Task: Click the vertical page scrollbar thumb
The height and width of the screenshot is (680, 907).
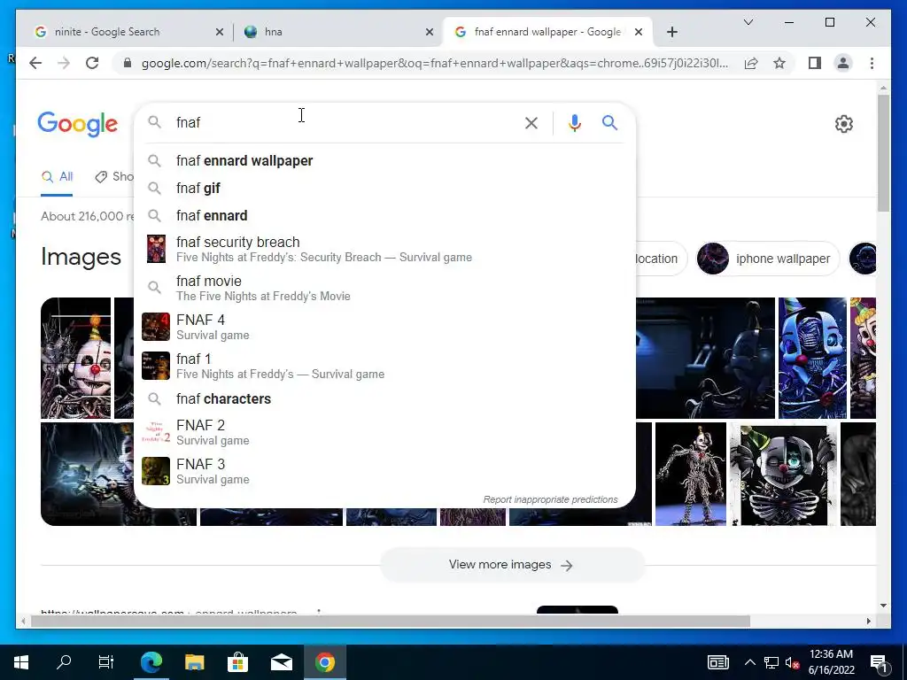Action: 883,152
